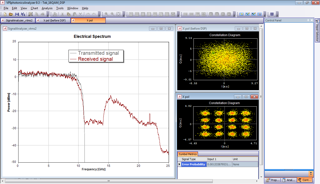Viewport: 320px width, 184px height.
Task: Open the Window menu
Action: (72, 8)
